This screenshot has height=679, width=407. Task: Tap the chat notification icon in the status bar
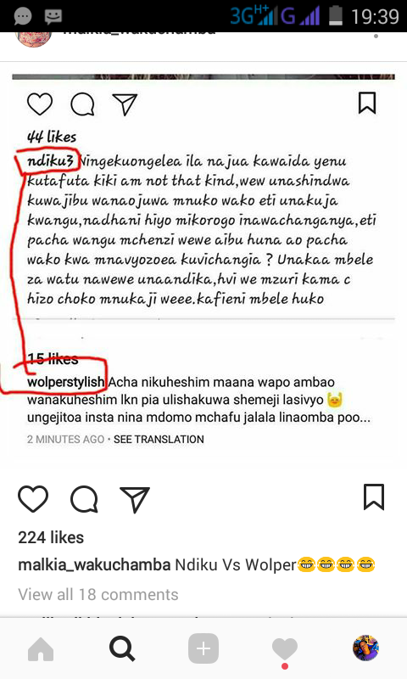[x=23, y=16]
